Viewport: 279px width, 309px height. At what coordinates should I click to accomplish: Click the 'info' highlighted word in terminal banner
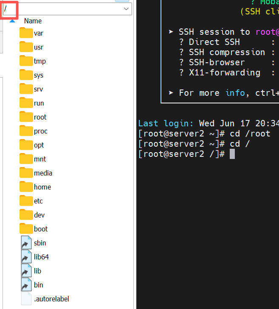235,93
